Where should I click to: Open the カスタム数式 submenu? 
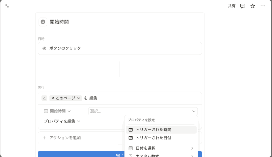click(161, 155)
